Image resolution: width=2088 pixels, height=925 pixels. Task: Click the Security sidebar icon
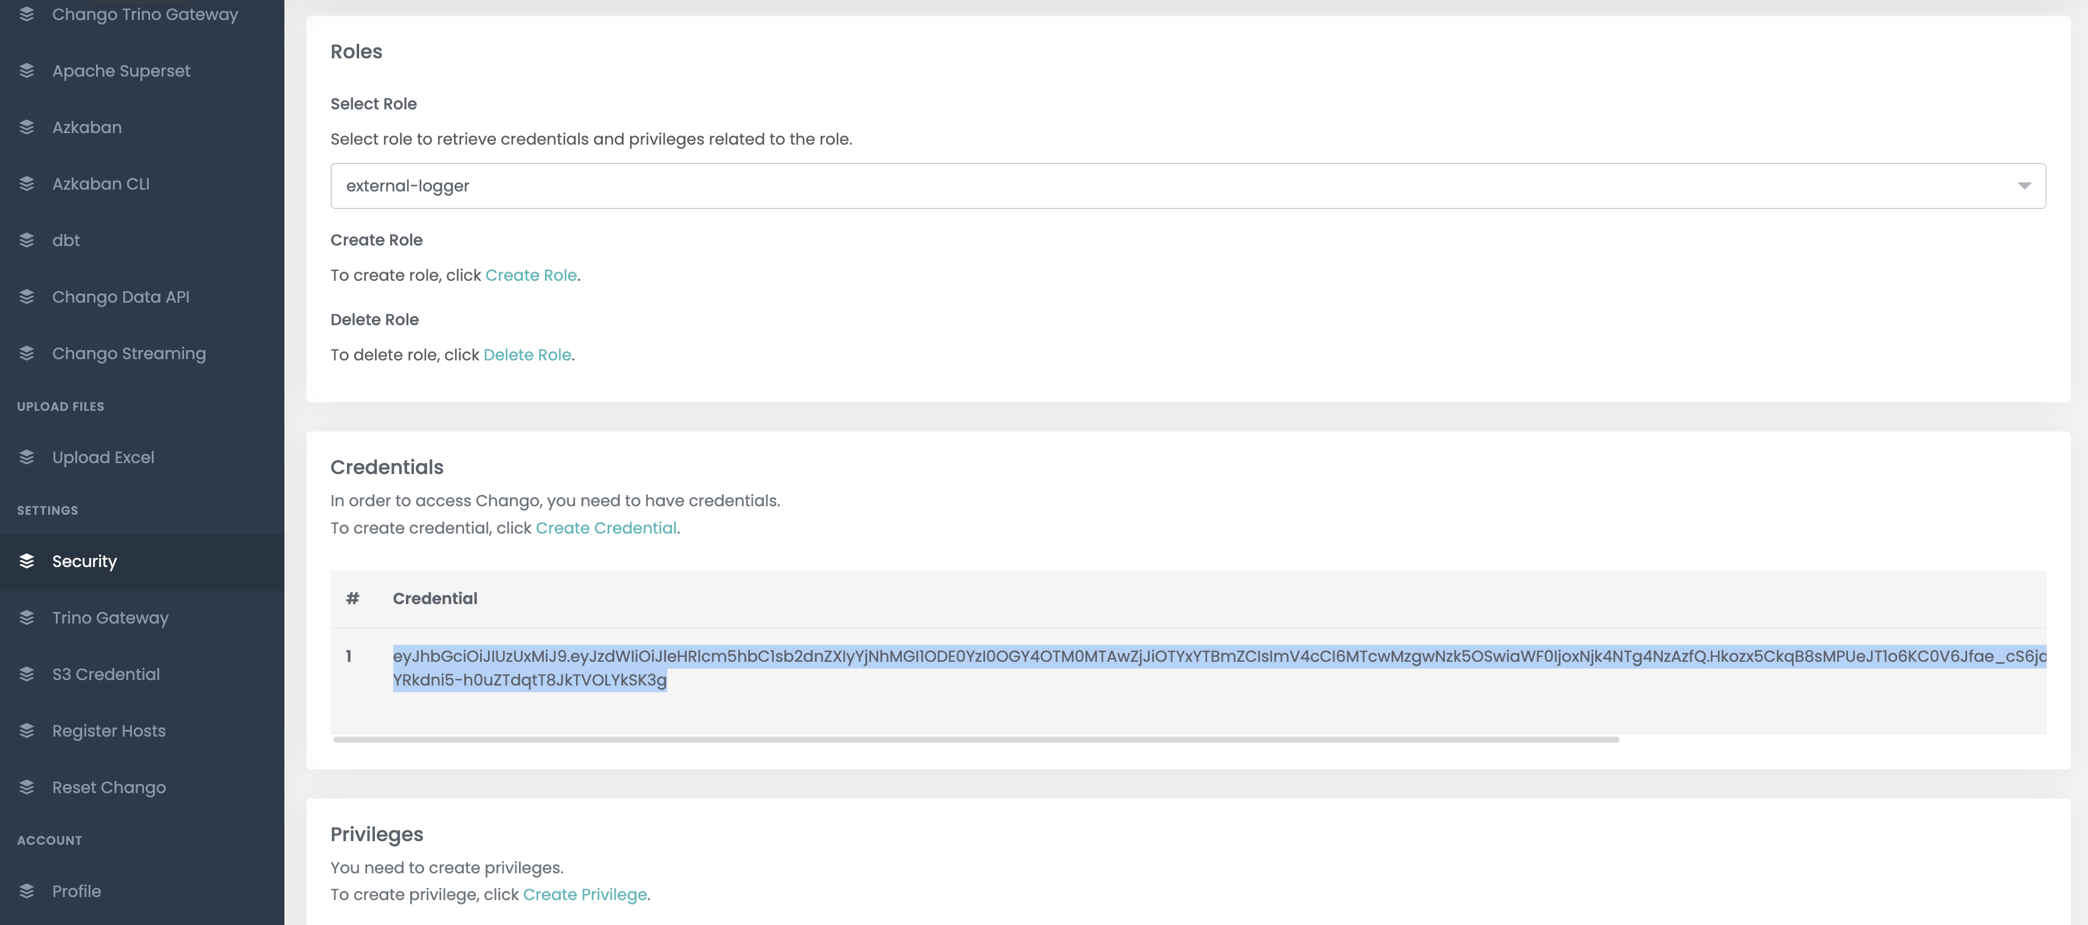click(27, 561)
